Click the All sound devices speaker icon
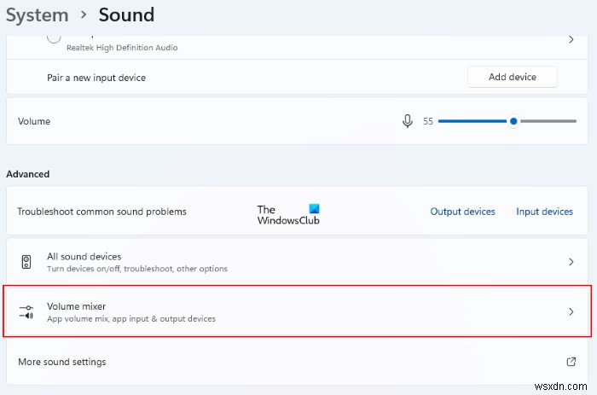The width and height of the screenshot is (597, 395). pos(26,262)
